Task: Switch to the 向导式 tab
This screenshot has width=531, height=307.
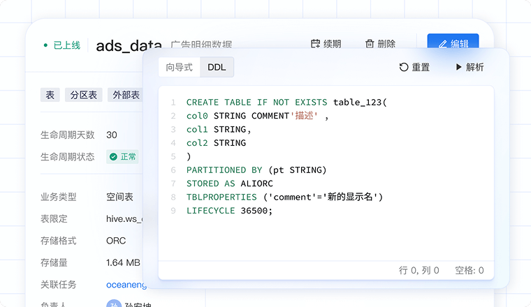Action: click(x=179, y=67)
